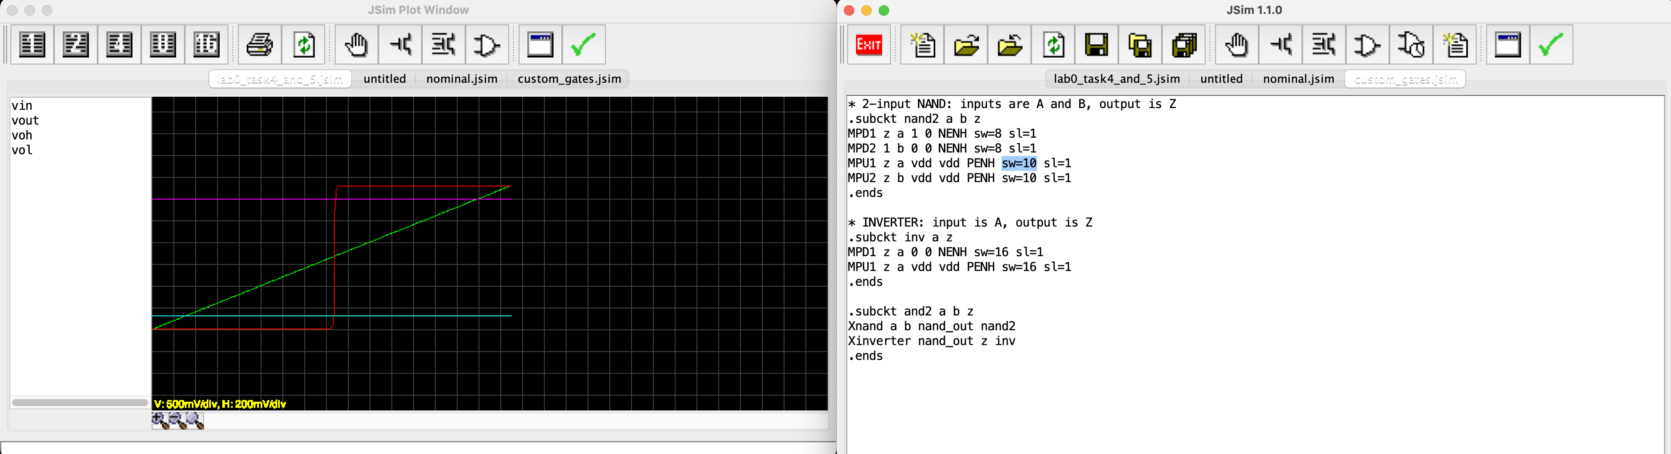Viewport: 1671px width, 454px height.
Task: Click the stacked floppy disks save-all icon
Action: [x=1183, y=45]
